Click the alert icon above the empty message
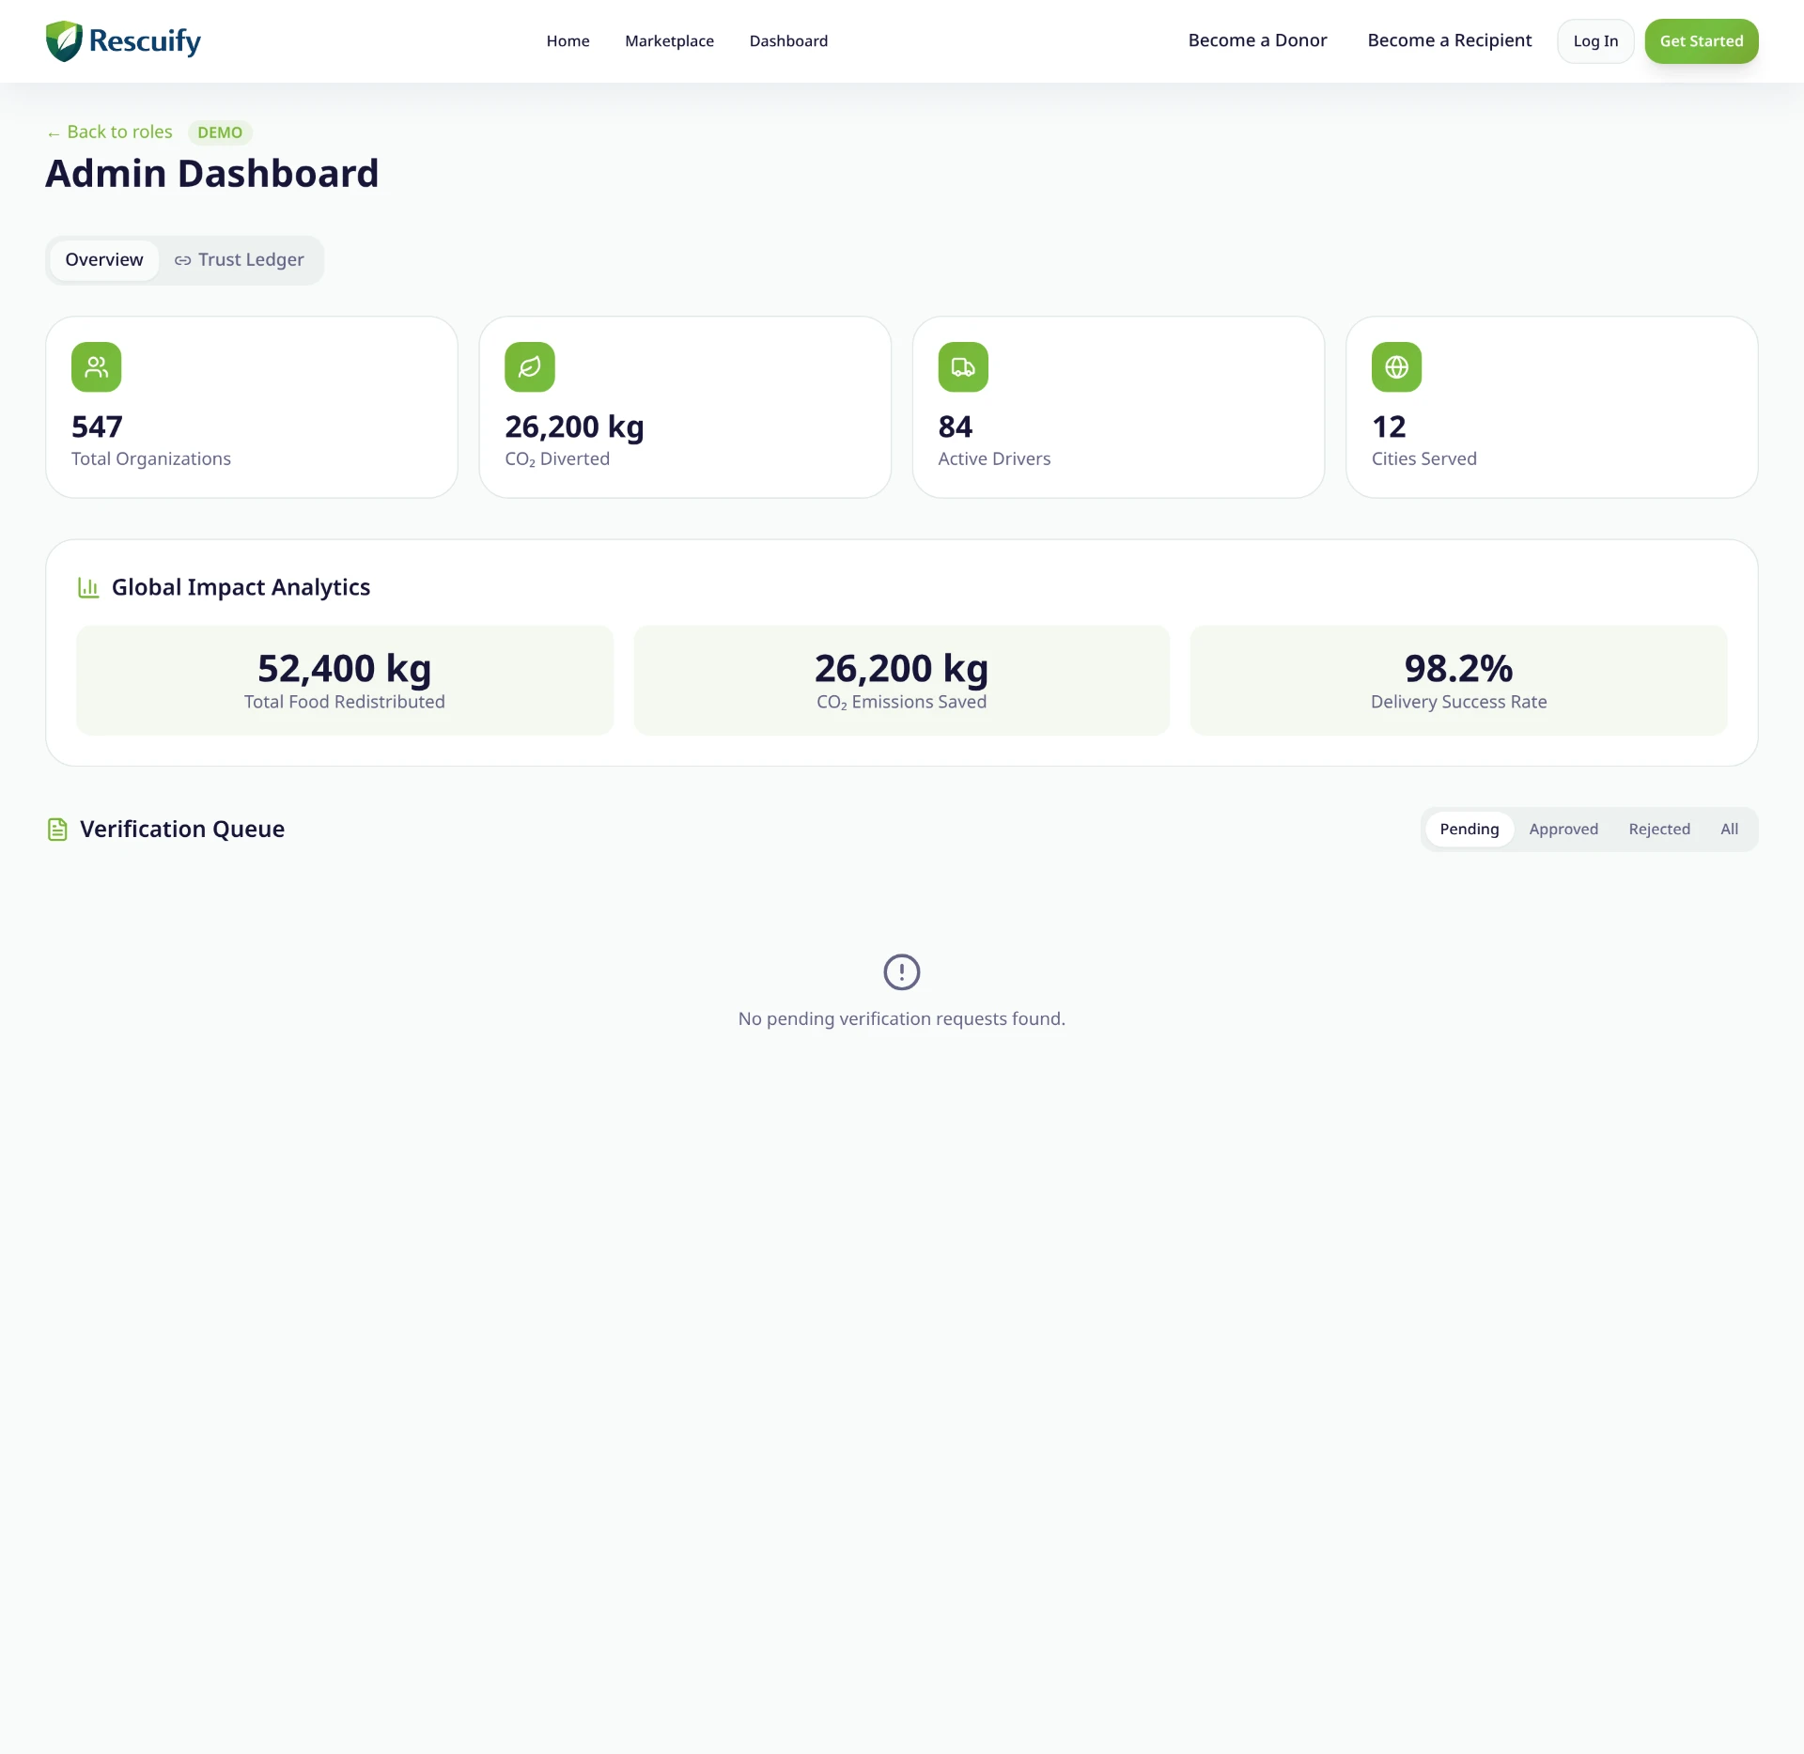 [902, 972]
